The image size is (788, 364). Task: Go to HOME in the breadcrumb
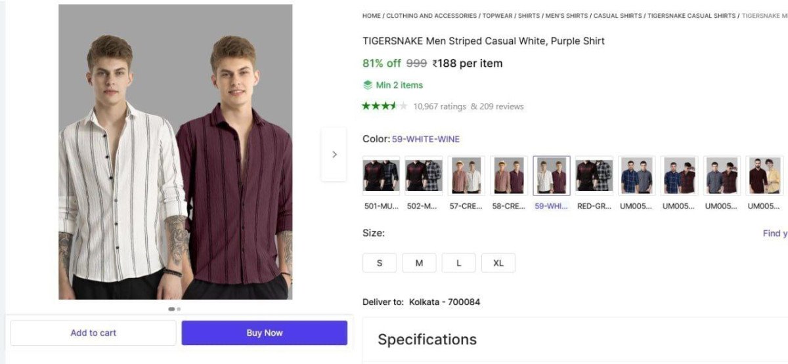click(372, 16)
